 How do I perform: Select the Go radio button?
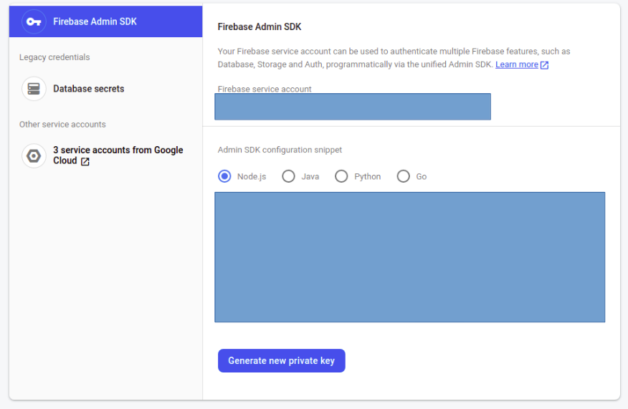(404, 176)
